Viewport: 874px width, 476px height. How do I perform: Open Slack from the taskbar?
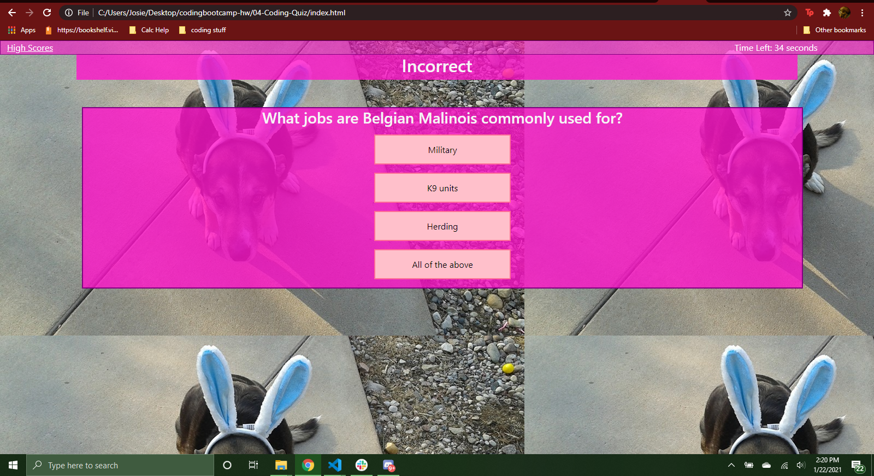pos(362,465)
